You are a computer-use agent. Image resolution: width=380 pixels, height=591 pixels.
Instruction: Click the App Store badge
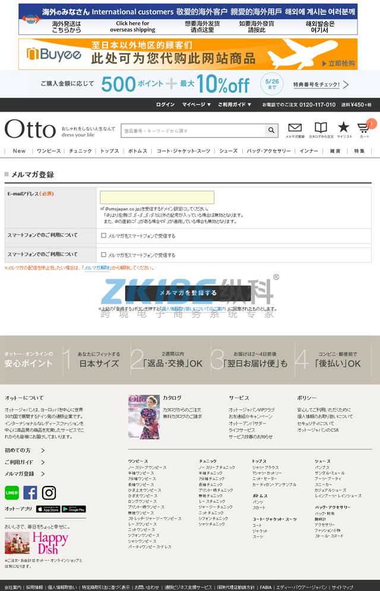click(48, 509)
